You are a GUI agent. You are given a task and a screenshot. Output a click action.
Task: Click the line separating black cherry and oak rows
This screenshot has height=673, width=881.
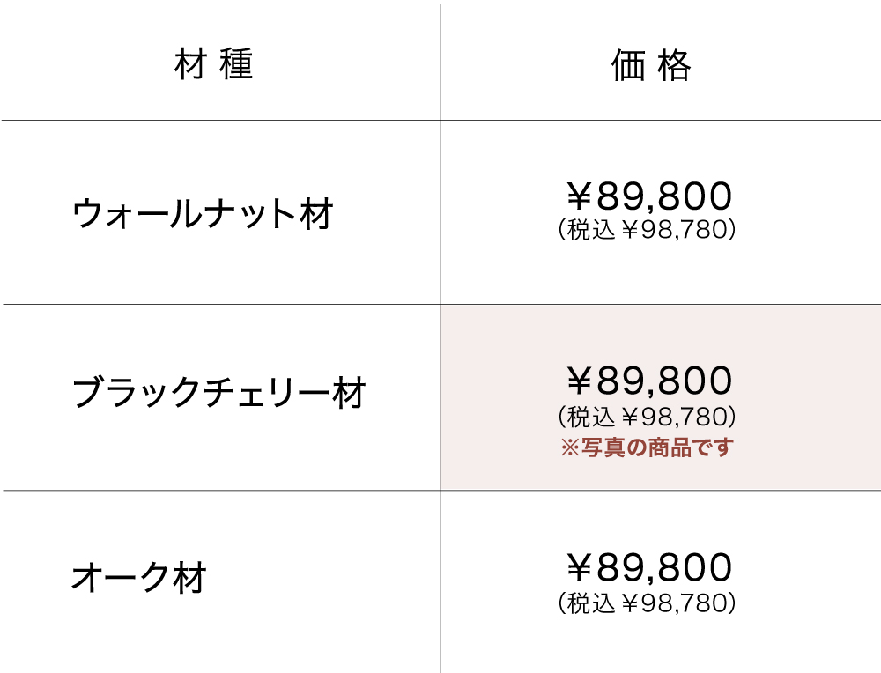click(220, 490)
